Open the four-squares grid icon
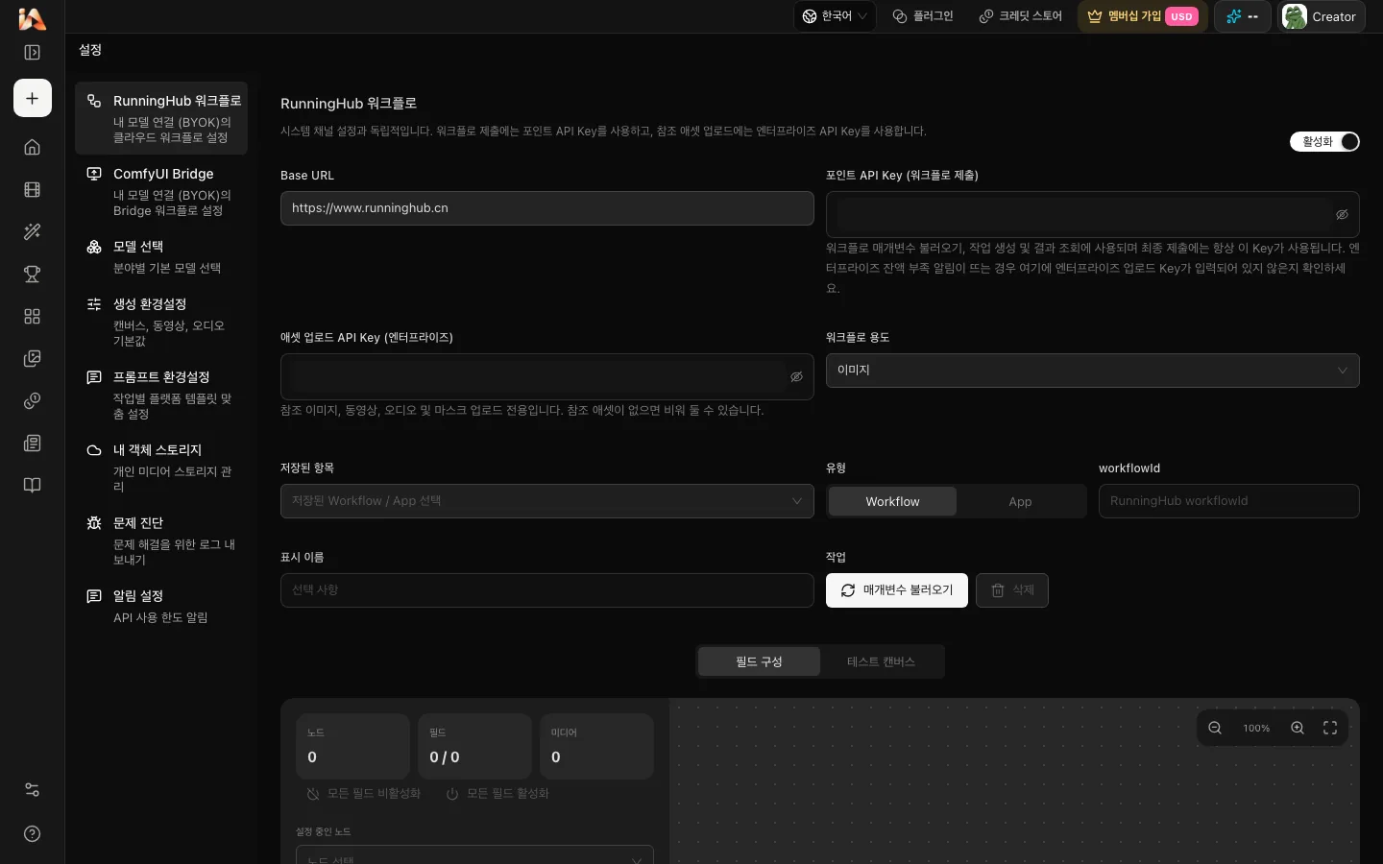 pyautogui.click(x=32, y=316)
